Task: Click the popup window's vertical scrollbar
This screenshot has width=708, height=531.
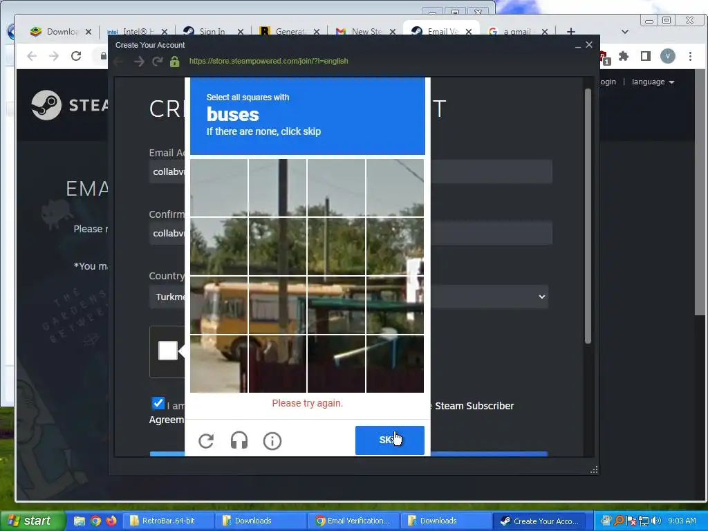Action: tap(588, 216)
